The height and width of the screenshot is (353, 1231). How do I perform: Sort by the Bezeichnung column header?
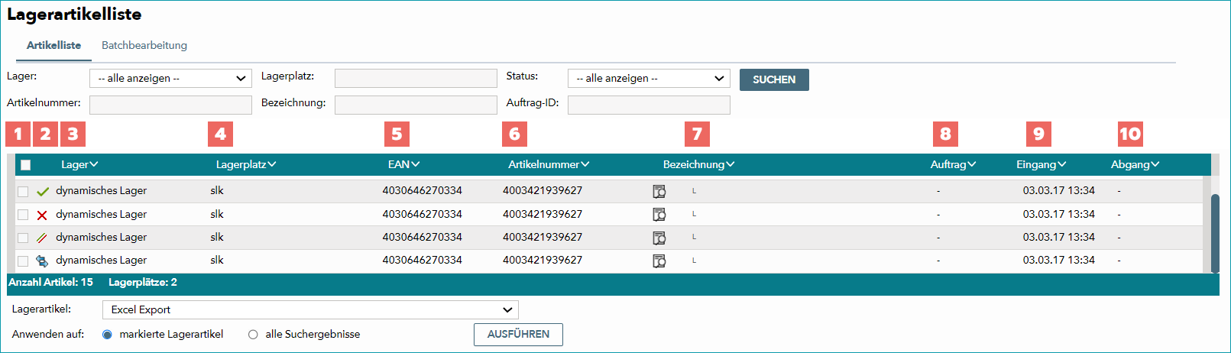pos(698,164)
